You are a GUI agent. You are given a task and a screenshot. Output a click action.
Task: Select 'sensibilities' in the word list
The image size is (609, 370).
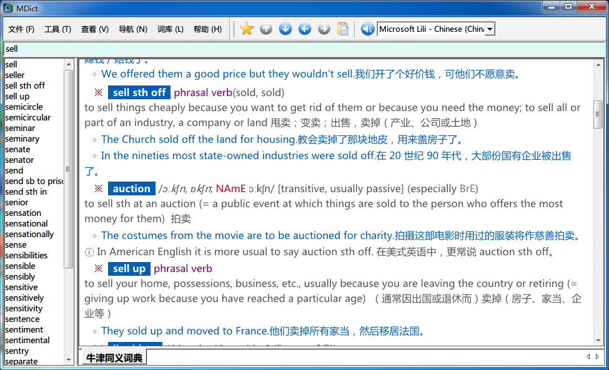(26, 255)
